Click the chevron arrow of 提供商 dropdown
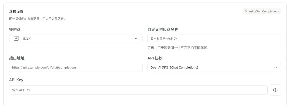The image size is (290, 109). point(136,39)
